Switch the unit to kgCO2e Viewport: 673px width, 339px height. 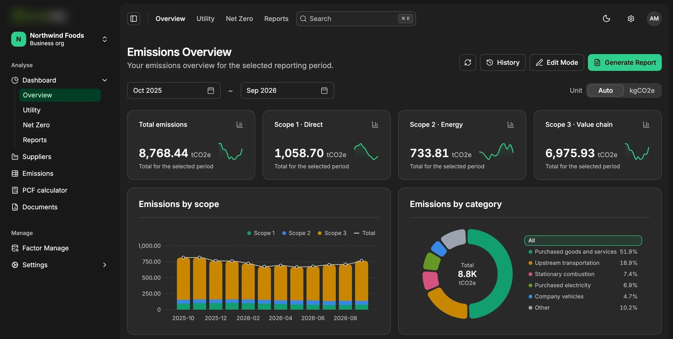pyautogui.click(x=642, y=91)
